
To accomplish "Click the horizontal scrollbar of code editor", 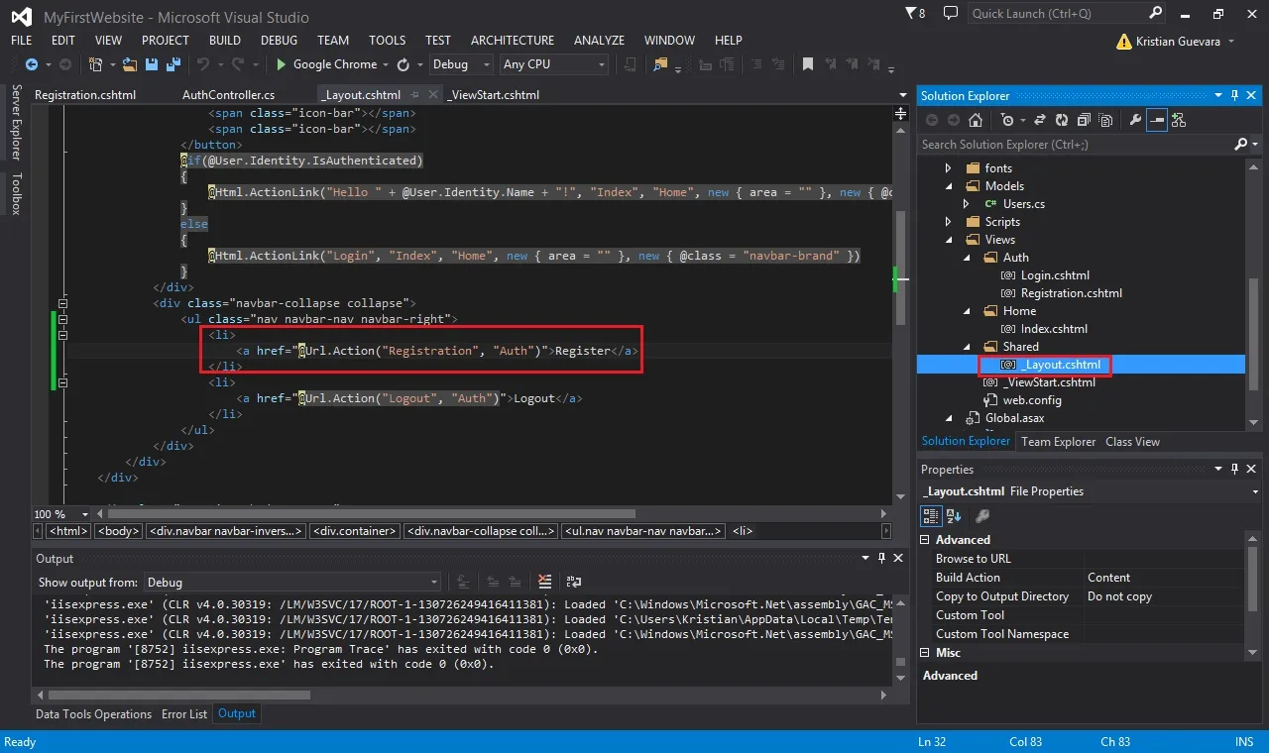I will click(372, 514).
